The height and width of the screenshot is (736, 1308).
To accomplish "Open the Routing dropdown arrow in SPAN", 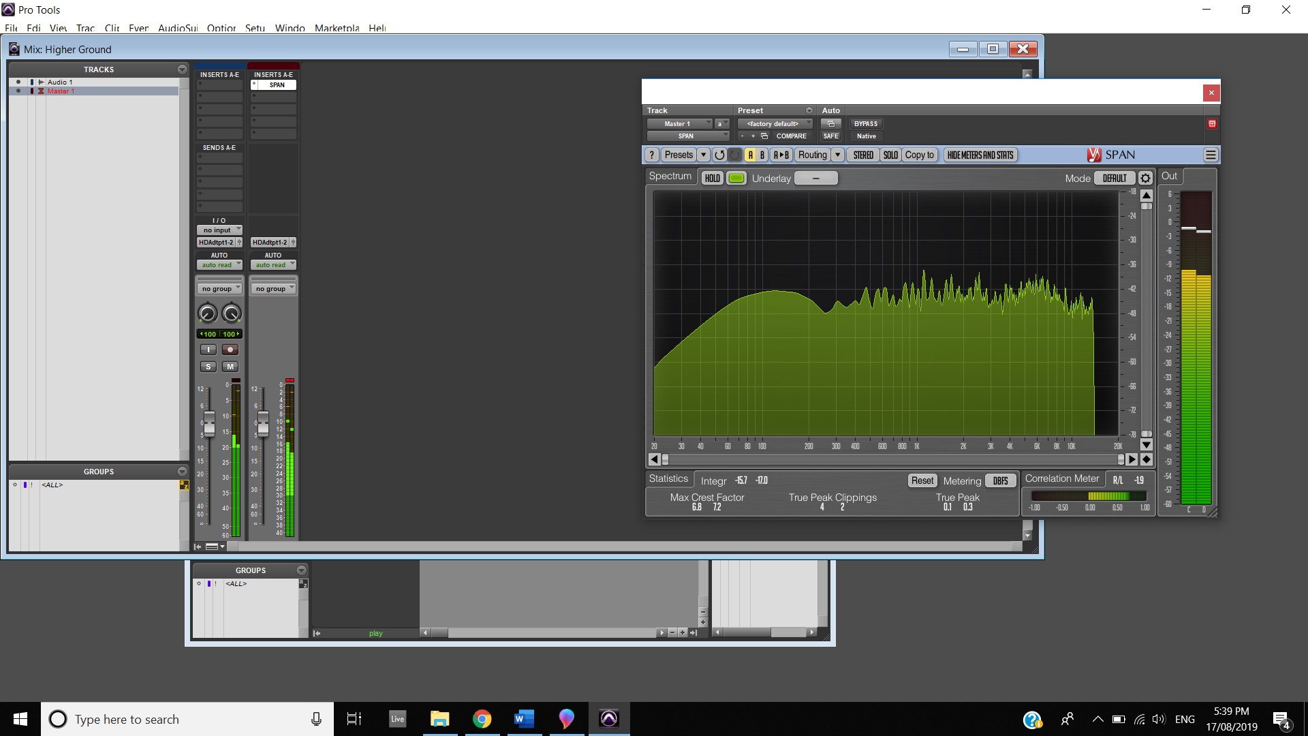I will click(x=838, y=155).
